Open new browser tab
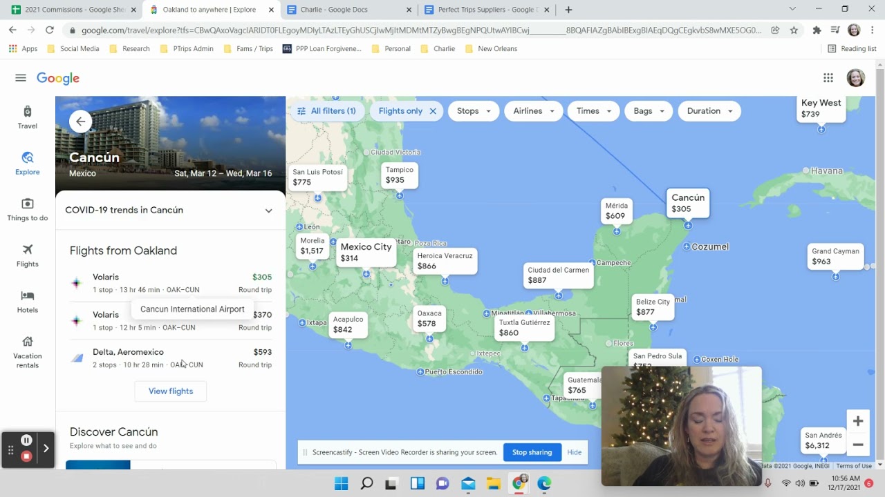 coord(568,10)
